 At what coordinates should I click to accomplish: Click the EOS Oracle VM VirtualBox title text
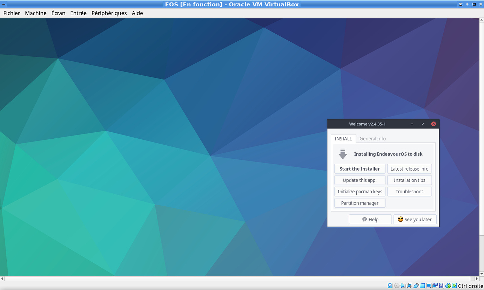[x=232, y=4]
